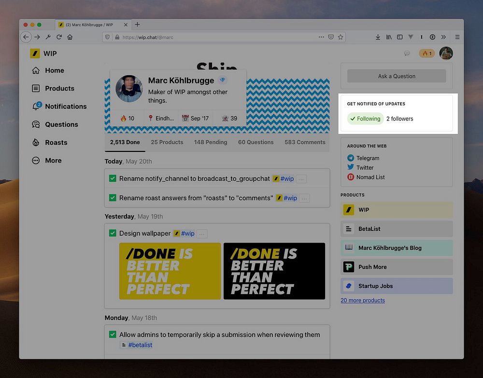Switch to the 25 Products tab
The image size is (483, 378).
167,142
